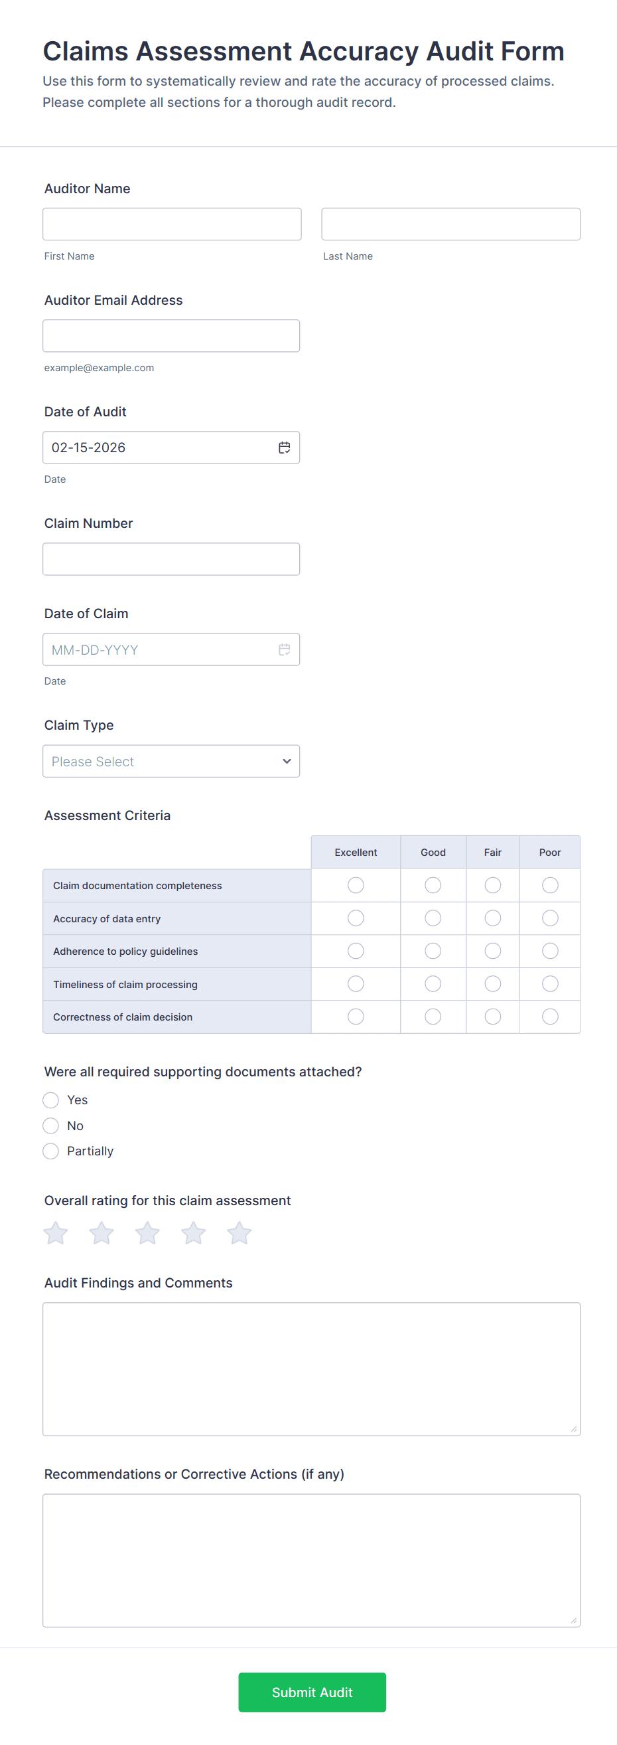
Task: Open the Date of Audit calendar picker icon
Action: pyautogui.click(x=284, y=448)
